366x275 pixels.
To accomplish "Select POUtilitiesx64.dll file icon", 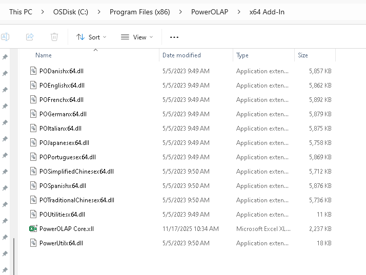I will tap(33, 214).
